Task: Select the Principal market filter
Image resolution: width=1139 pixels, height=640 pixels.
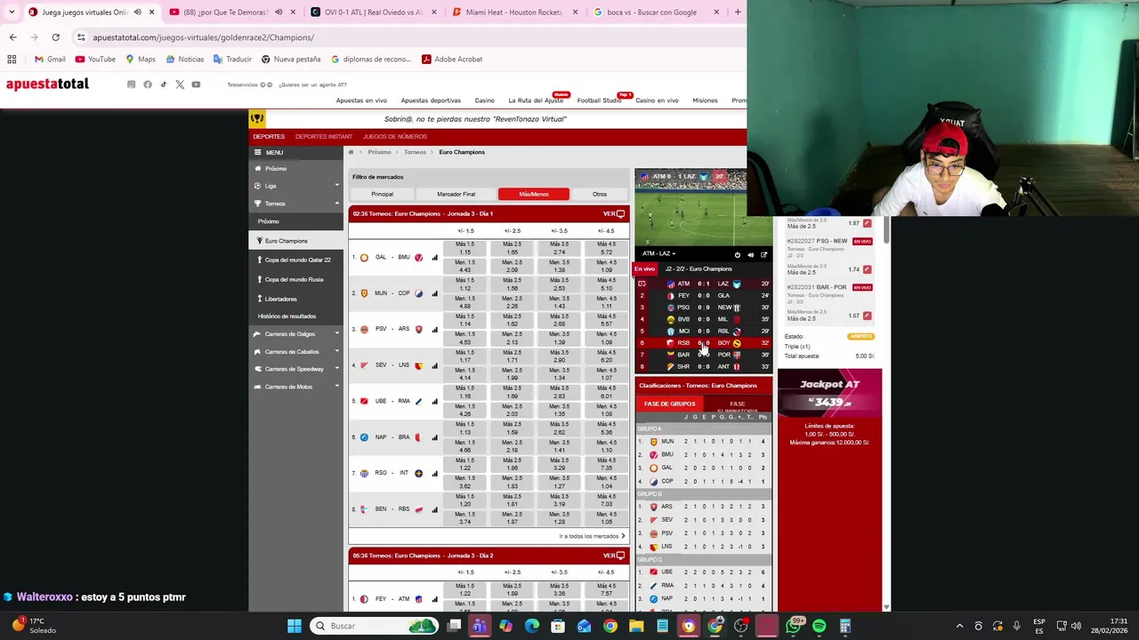Action: point(382,194)
